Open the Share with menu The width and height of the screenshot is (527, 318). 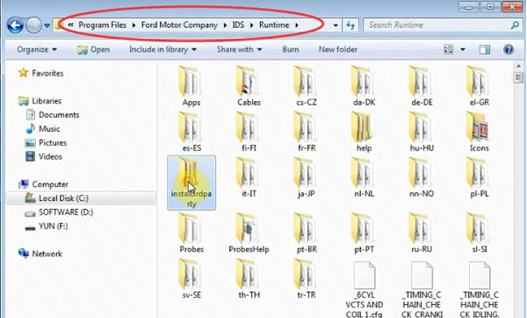(x=239, y=49)
